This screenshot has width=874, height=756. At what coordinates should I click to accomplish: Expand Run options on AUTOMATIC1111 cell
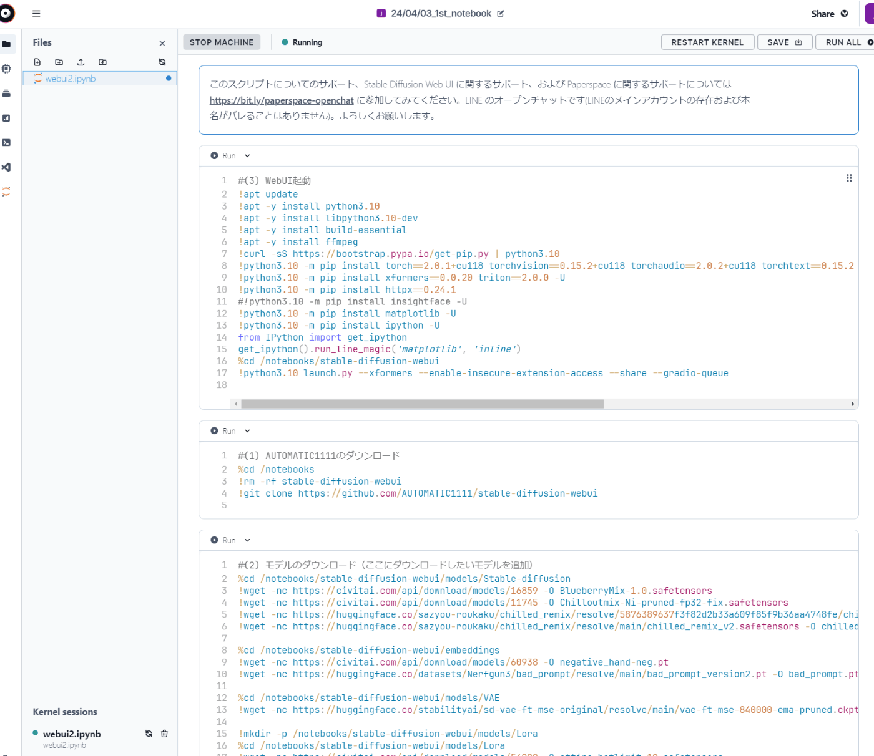[247, 431]
